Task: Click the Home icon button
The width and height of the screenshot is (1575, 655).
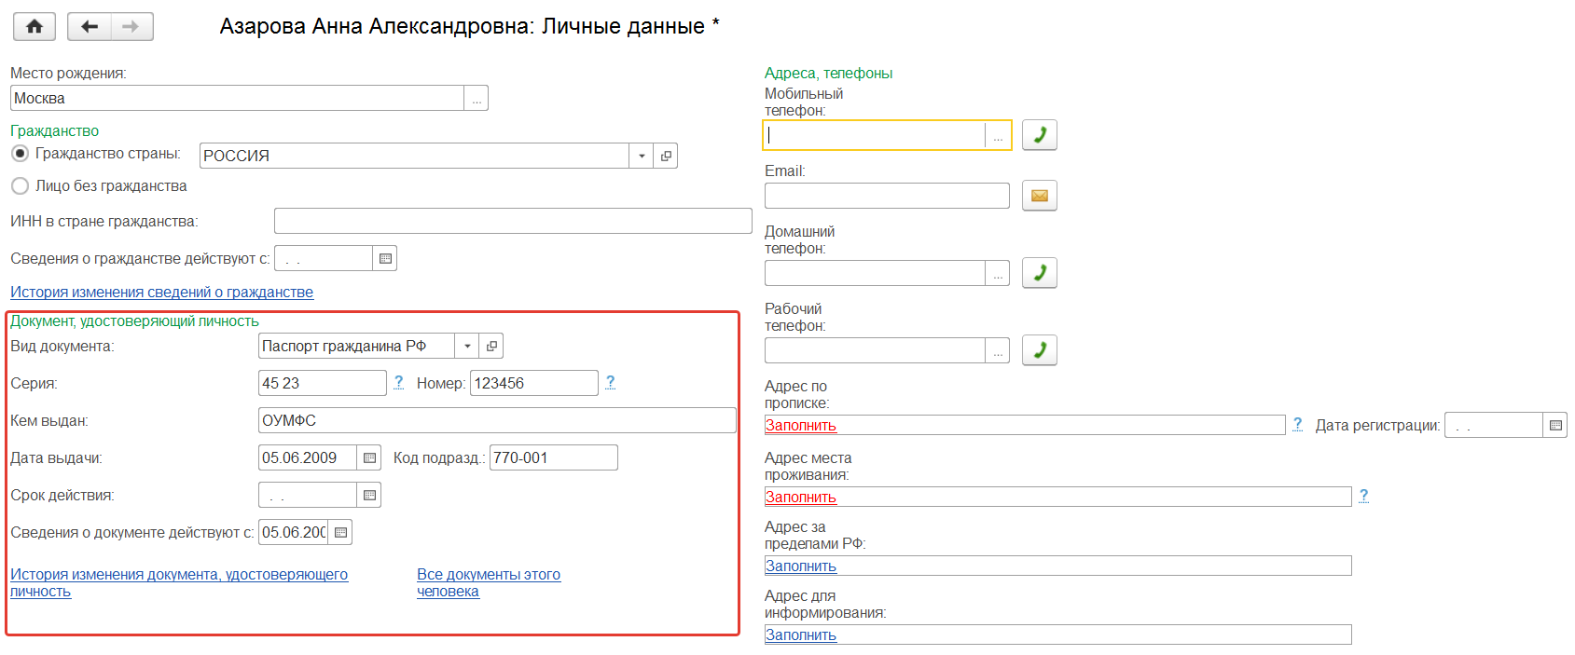Action: [x=35, y=27]
